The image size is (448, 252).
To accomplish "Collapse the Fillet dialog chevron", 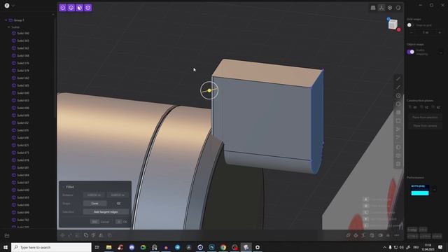I will coord(64,187).
